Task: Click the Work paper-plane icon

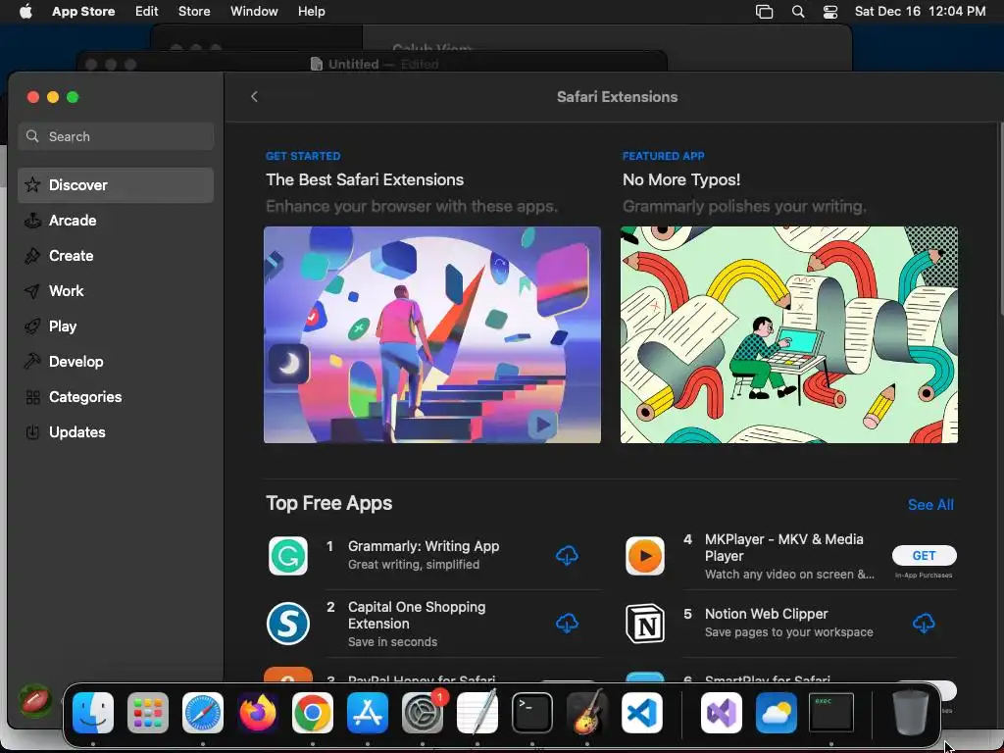Action: coord(32,290)
